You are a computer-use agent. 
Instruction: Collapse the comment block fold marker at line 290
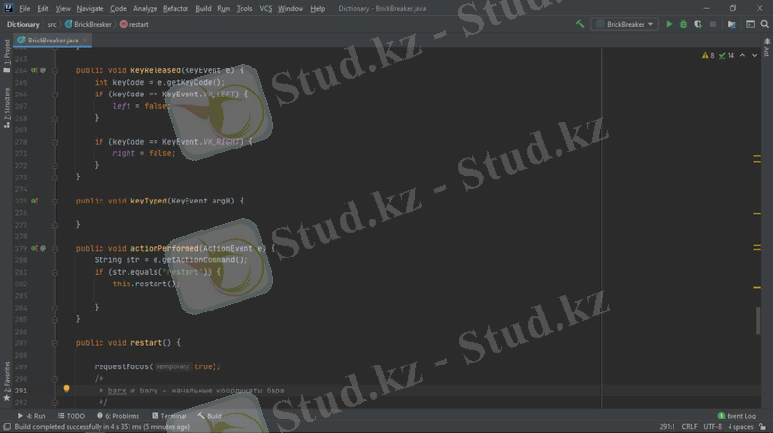[x=55, y=379]
